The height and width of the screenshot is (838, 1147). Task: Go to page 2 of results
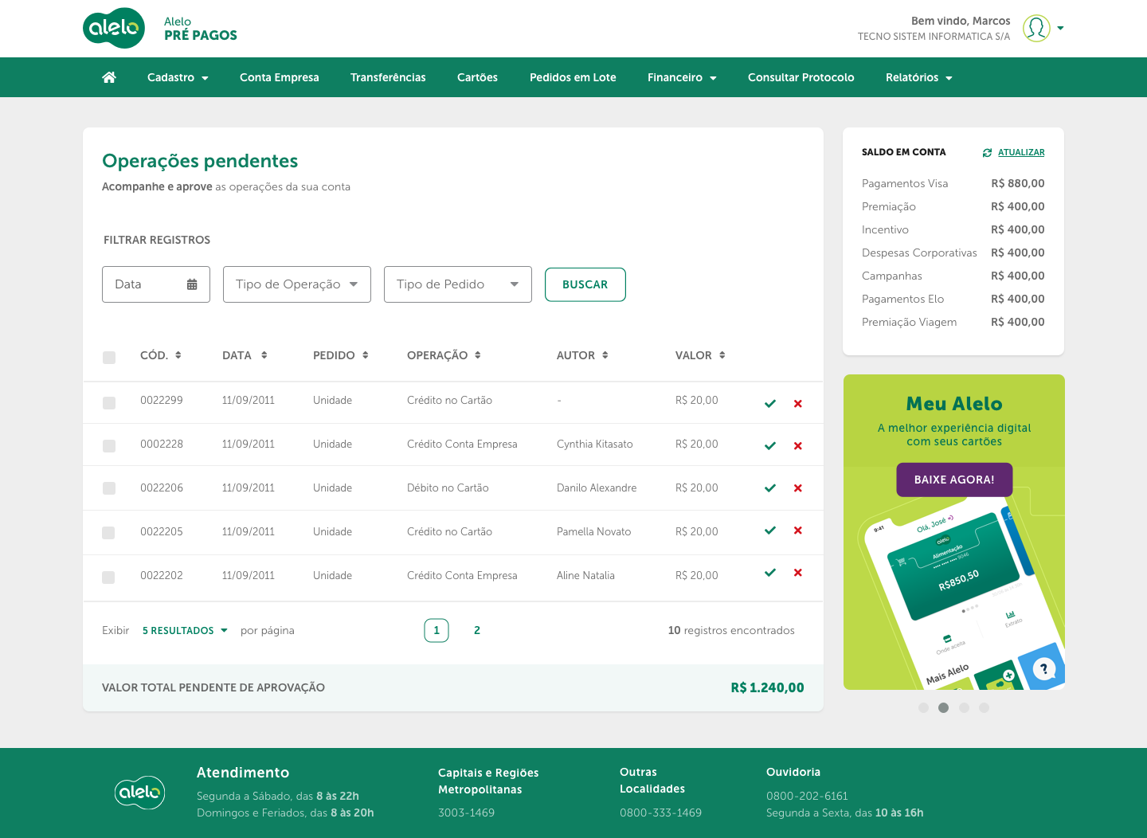pyautogui.click(x=477, y=630)
